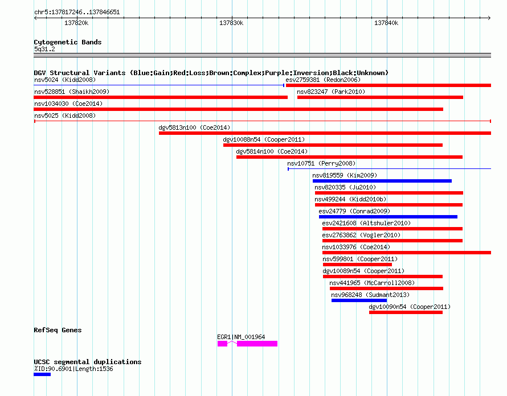Screen dimensions: 507x396
Task: Click the nsv5024 (Kidd2008) variant label
Action: (65, 80)
